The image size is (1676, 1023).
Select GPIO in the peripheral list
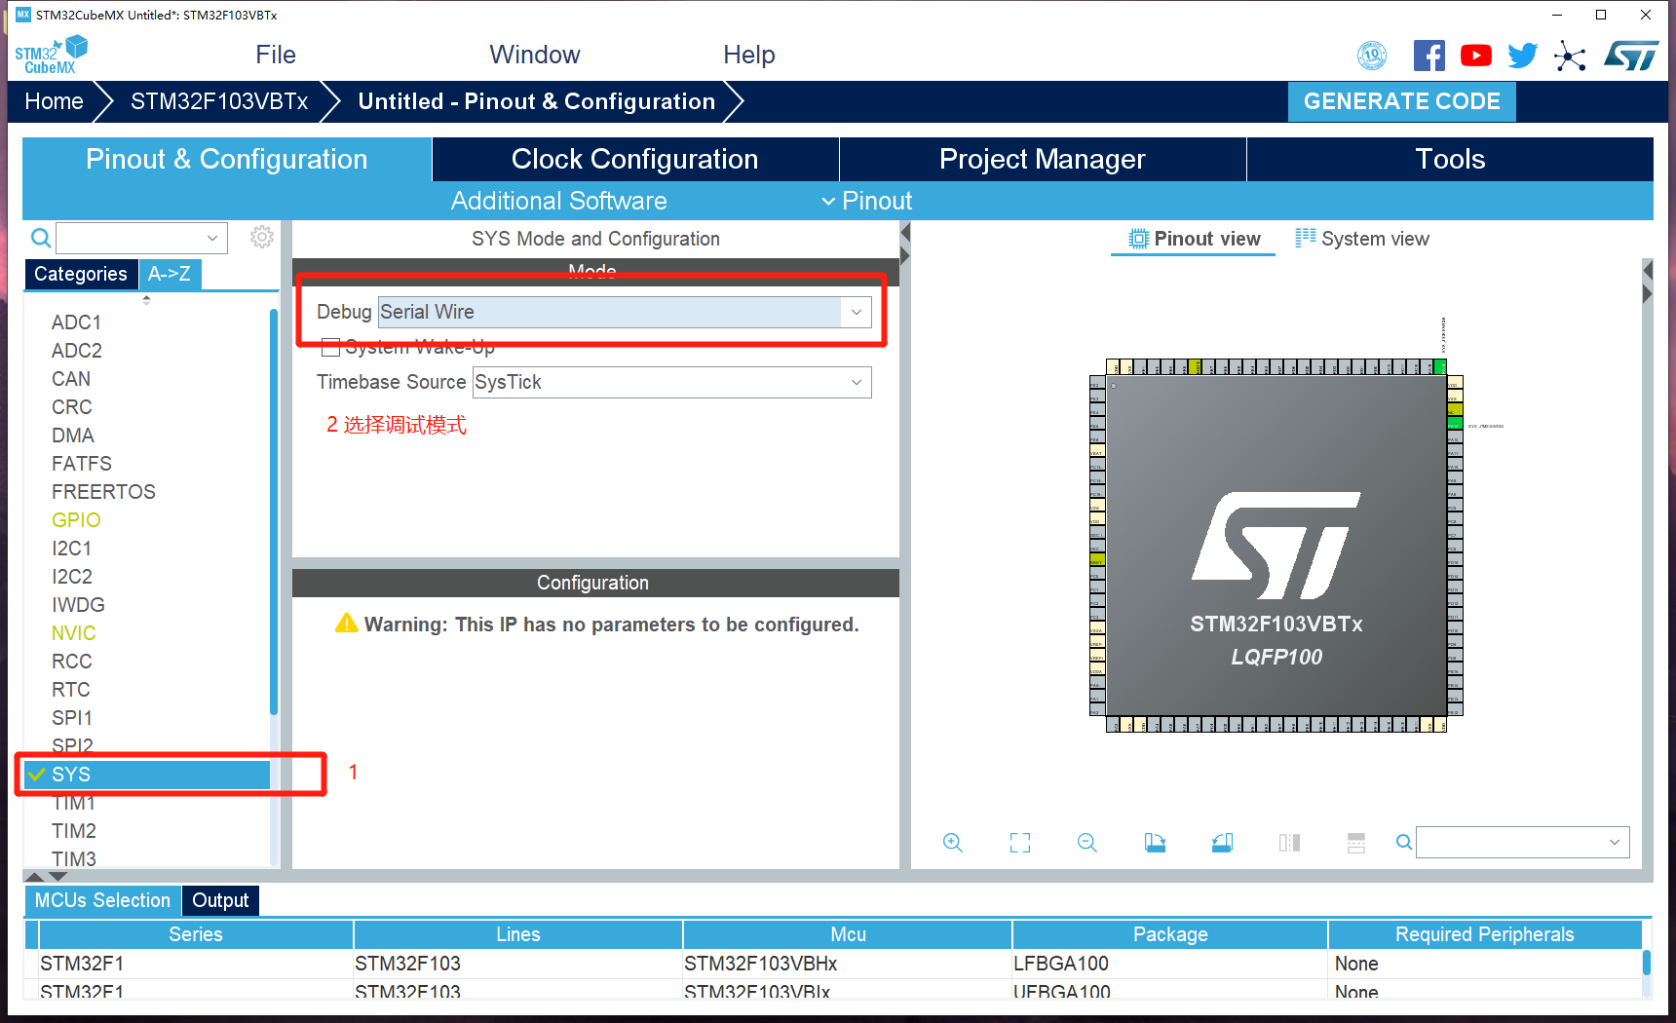point(76,520)
